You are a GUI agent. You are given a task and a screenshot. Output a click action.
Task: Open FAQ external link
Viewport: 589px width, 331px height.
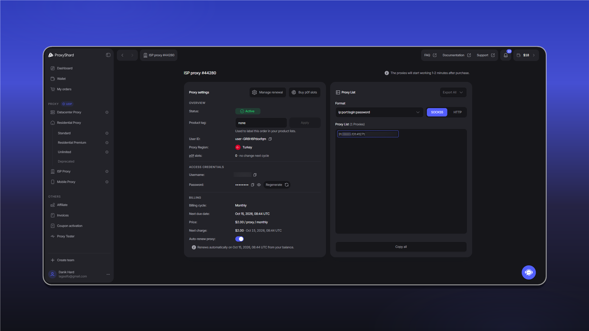tap(430, 55)
